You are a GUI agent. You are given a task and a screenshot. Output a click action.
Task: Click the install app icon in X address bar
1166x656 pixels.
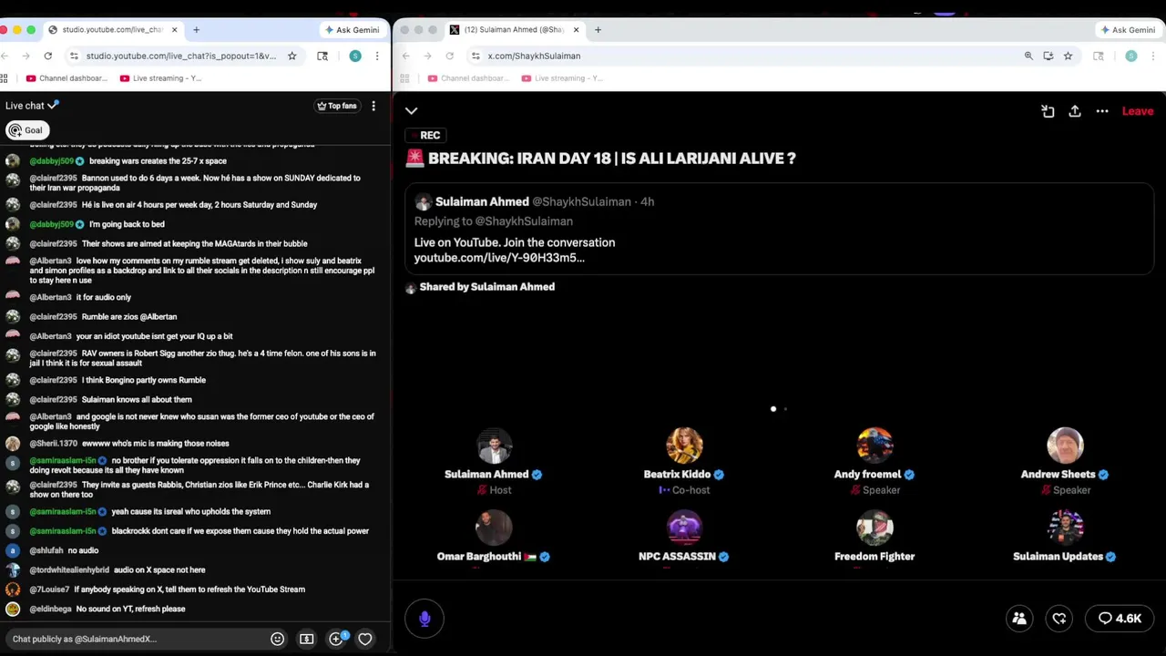pos(1048,56)
